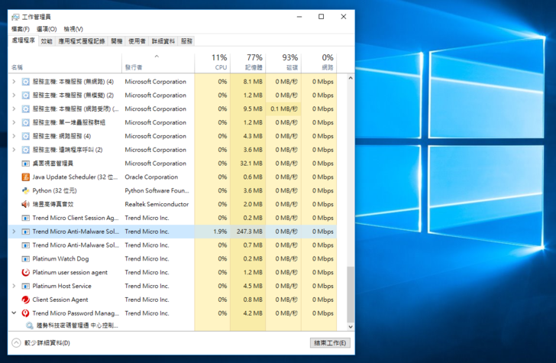556x363 pixels.
Task: Select the 趨勢科技密碼管理通 child process row
Action: click(76, 326)
